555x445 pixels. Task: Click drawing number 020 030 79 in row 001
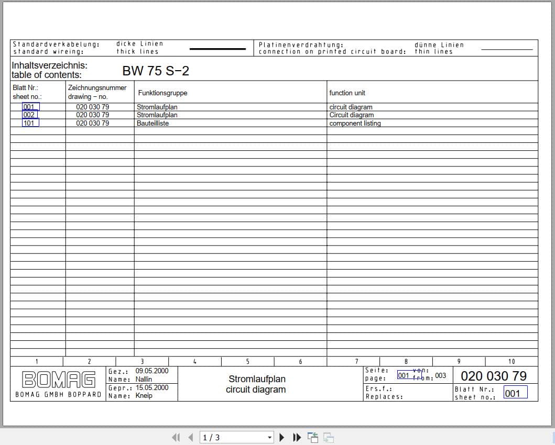point(92,107)
